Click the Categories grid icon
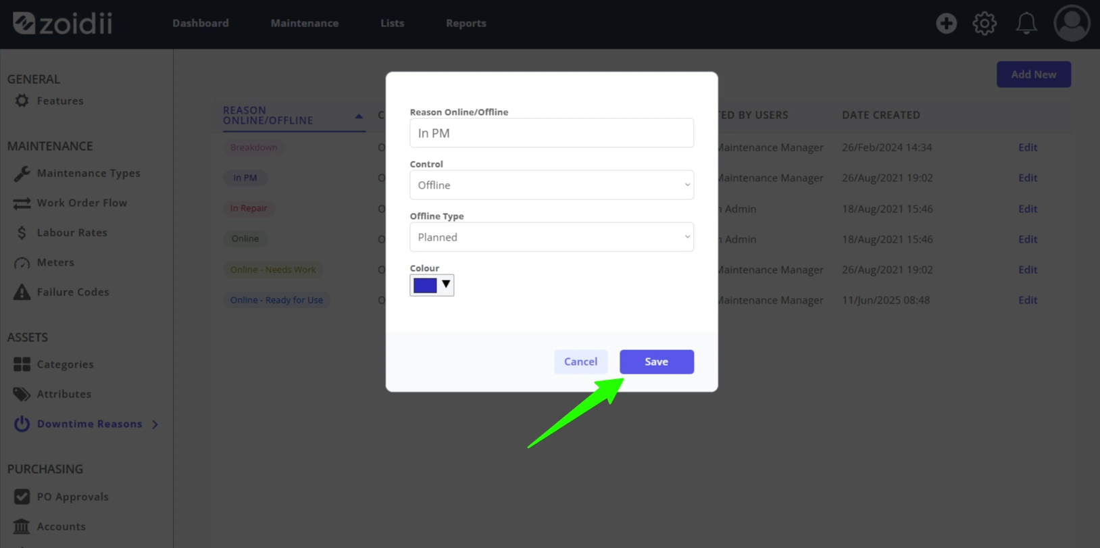The image size is (1100, 548). (x=22, y=364)
